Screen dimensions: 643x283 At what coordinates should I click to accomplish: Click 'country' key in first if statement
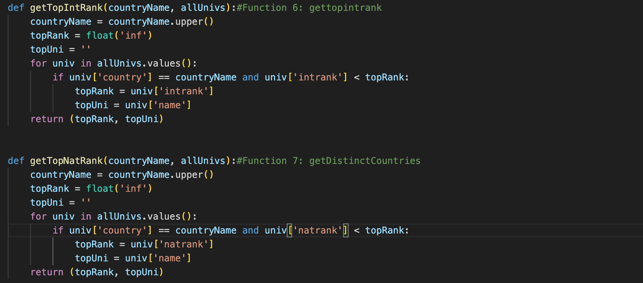122,77
